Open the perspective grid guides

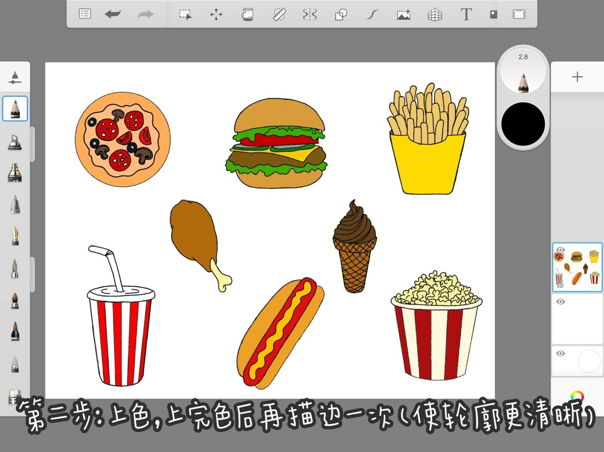click(435, 14)
